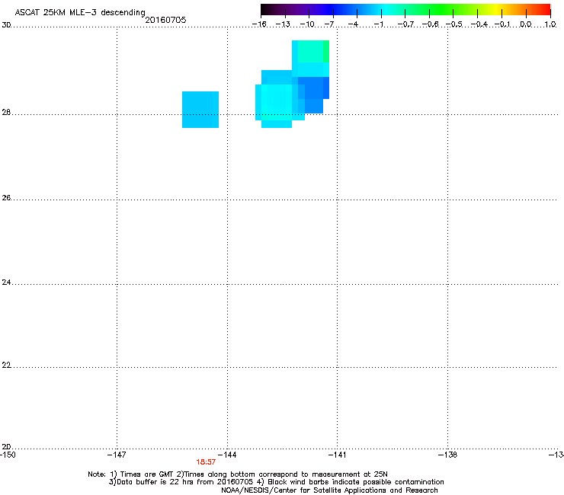The width and height of the screenshot is (564, 495).
Task: Click the longitude label -141
Action: click(337, 455)
